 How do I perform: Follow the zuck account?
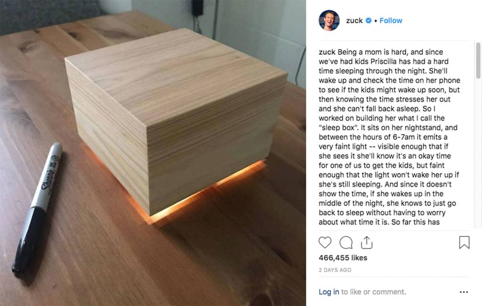click(391, 21)
